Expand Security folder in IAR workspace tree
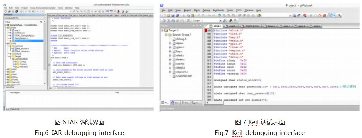Image resolution: width=362 pixels, height=138 pixels. [x=8, y=82]
